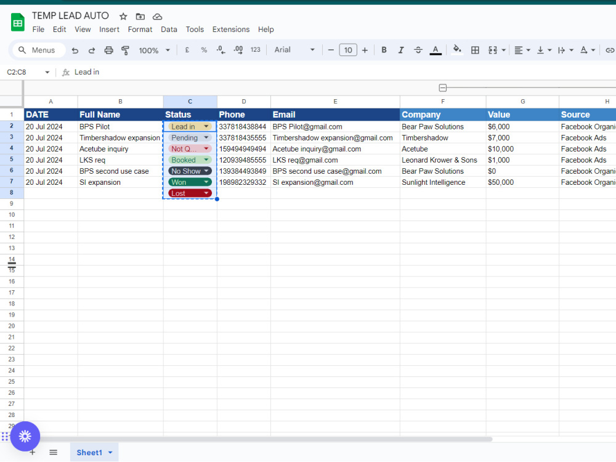This screenshot has width=616, height=462.
Task: Click the Sheet1 tab
Action: coord(89,453)
